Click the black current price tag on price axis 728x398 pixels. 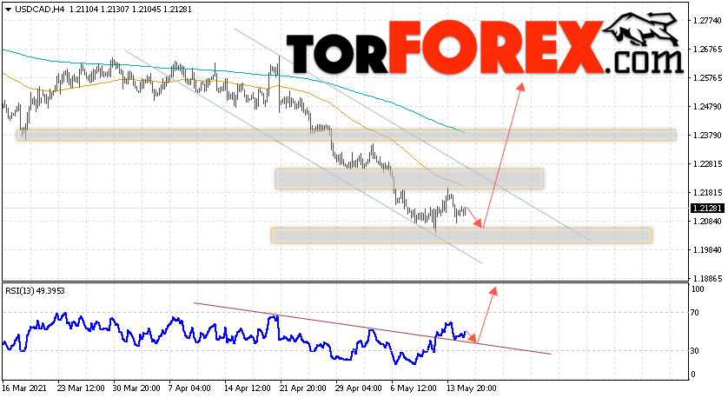pos(707,208)
